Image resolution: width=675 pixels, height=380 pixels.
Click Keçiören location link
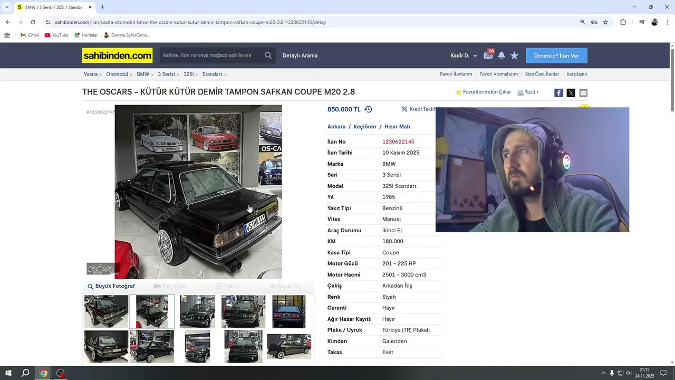365,127
